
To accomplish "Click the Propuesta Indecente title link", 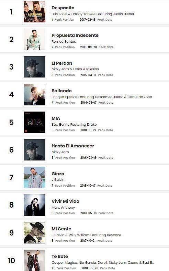I will click(x=75, y=35).
